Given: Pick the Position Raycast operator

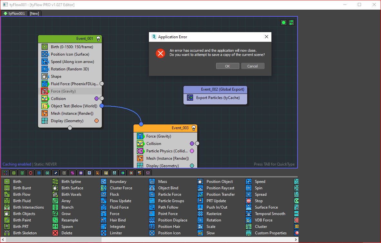Looking at the screenshot, I should (x=216, y=188).
